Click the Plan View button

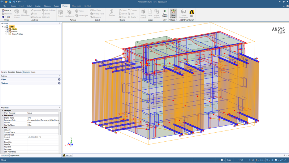pyautogui.click(x=7, y=14)
